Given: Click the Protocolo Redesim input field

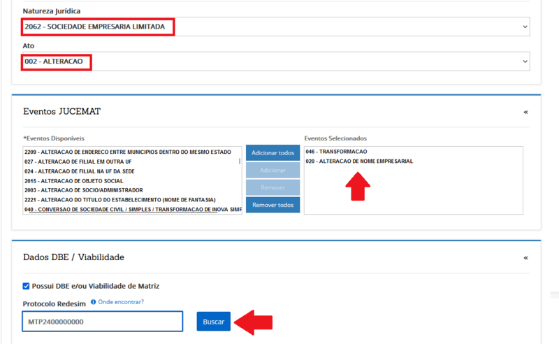Looking at the screenshot, I should coord(102,322).
